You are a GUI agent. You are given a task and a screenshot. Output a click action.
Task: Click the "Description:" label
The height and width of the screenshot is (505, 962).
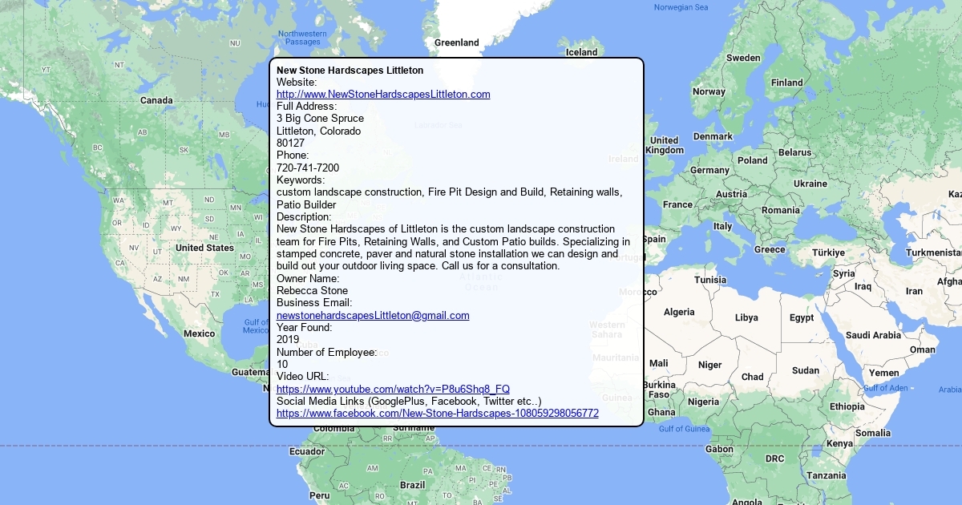304,216
